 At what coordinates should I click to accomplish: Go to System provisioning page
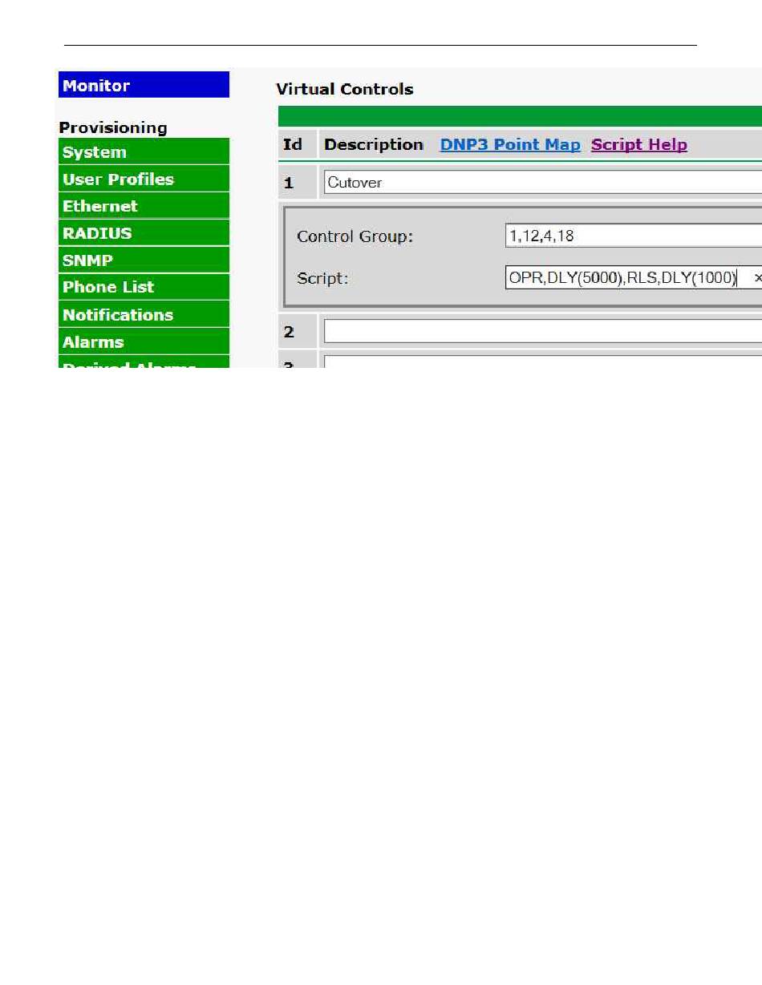[144, 151]
